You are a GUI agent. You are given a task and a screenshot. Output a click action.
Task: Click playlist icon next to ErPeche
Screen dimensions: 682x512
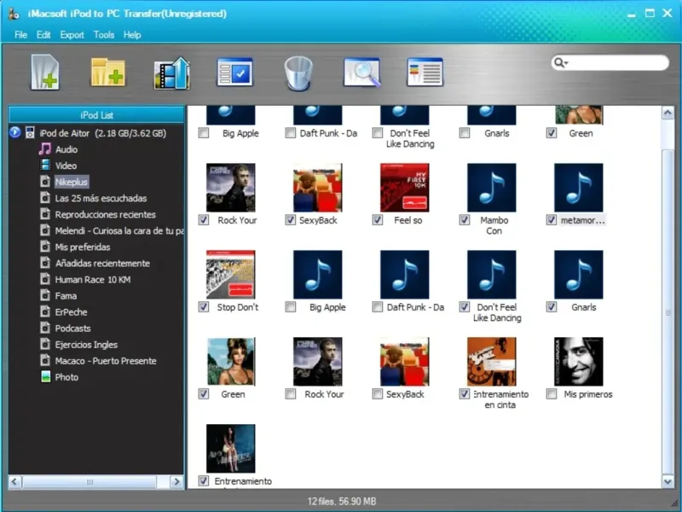[45, 312]
